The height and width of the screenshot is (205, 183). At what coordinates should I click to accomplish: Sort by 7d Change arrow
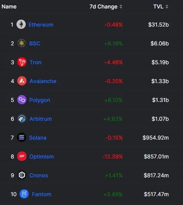121,7
